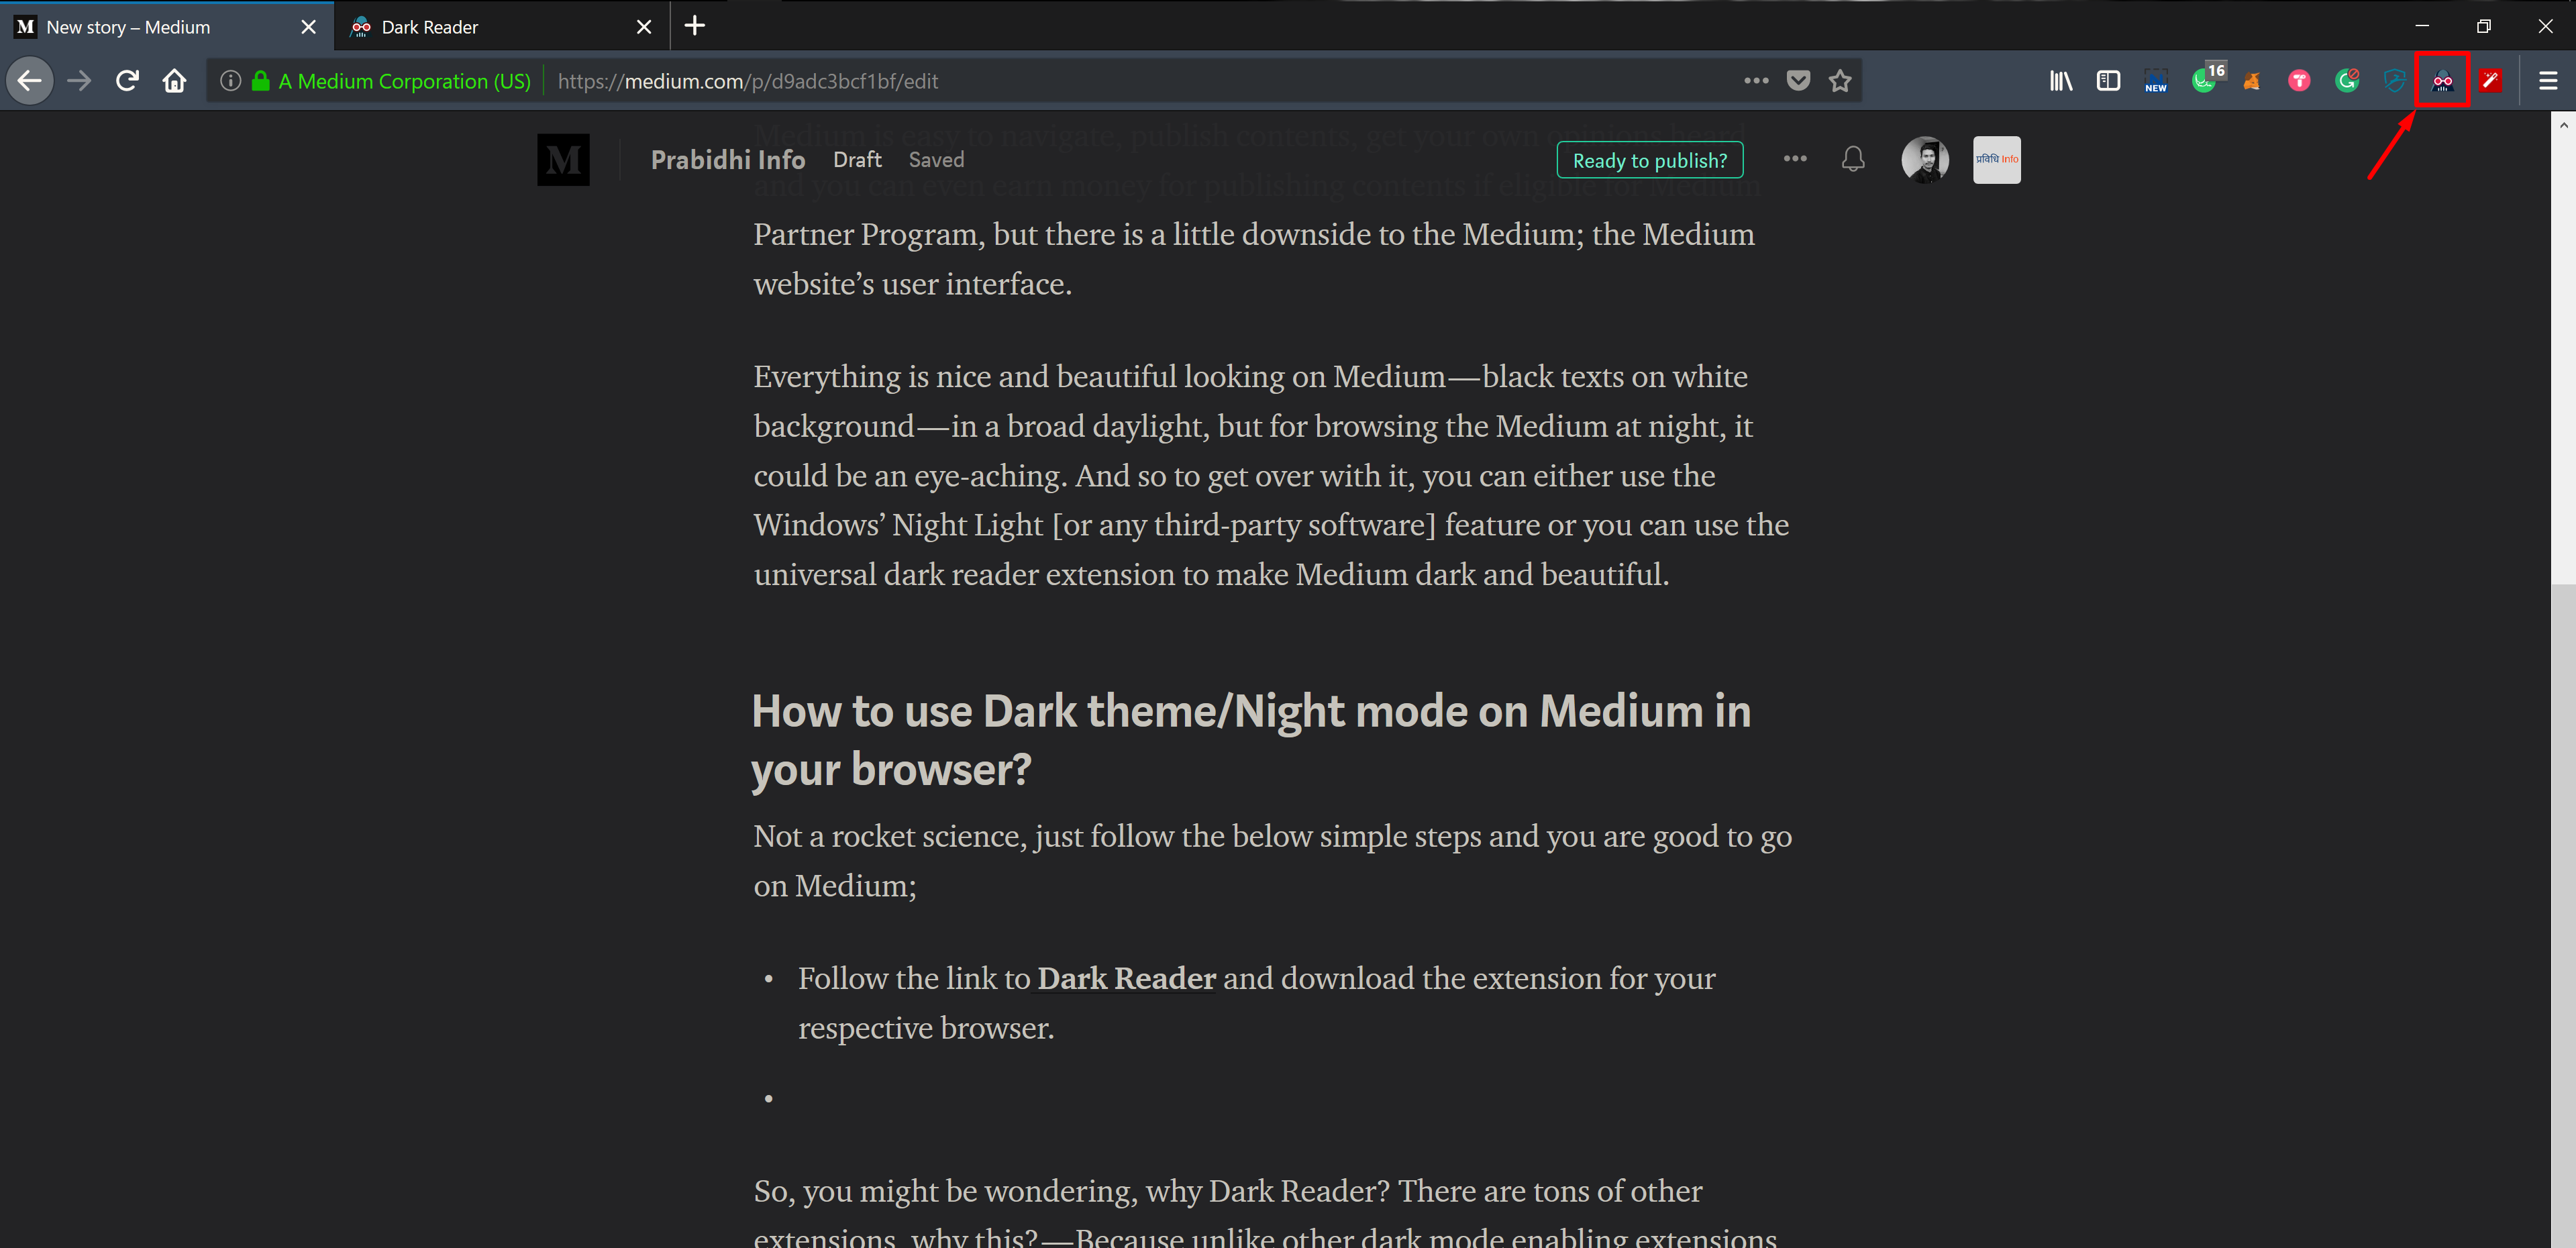The width and height of the screenshot is (2576, 1248).
Task: Click the blue shield extension icon
Action: point(2395,81)
